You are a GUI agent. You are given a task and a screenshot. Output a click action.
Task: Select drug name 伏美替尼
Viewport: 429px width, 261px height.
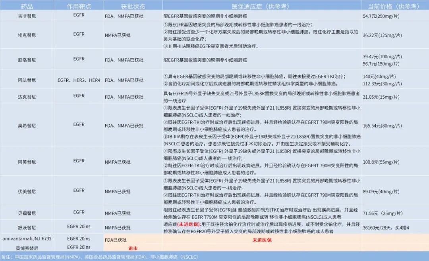click(x=27, y=191)
